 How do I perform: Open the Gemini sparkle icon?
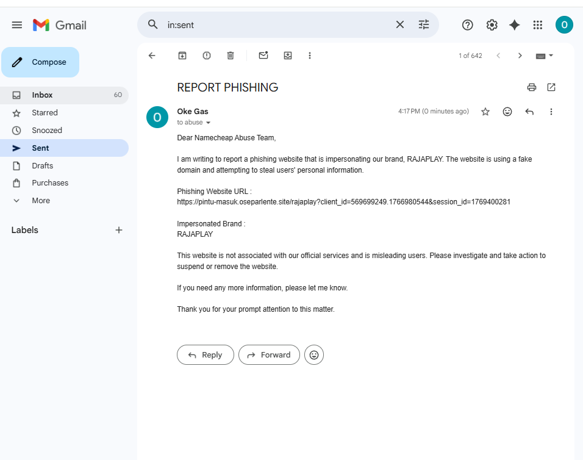point(515,25)
